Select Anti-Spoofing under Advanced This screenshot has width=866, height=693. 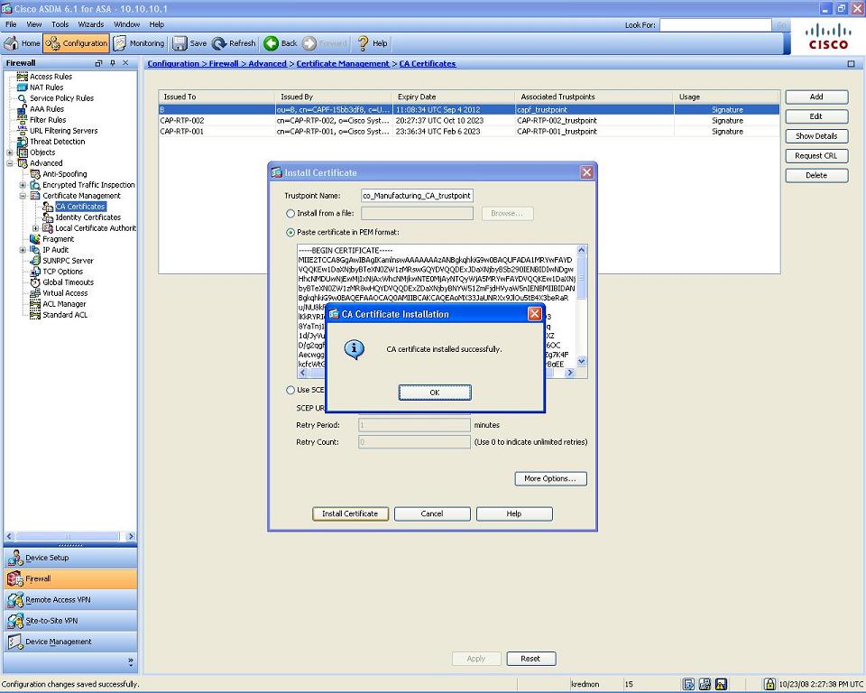coord(64,173)
